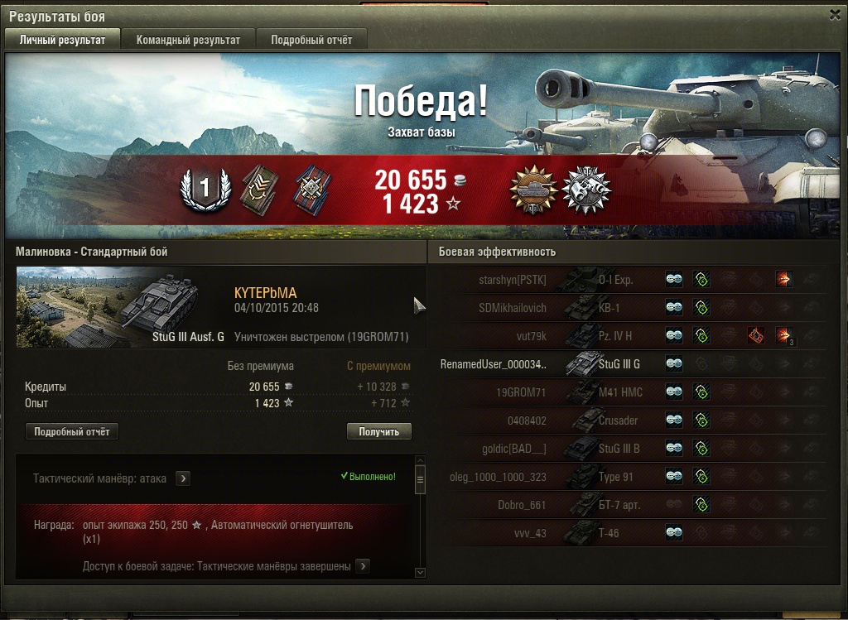Viewport: 848px width, 620px height.
Task: Switch to the Командный результат tab
Action: (x=188, y=40)
